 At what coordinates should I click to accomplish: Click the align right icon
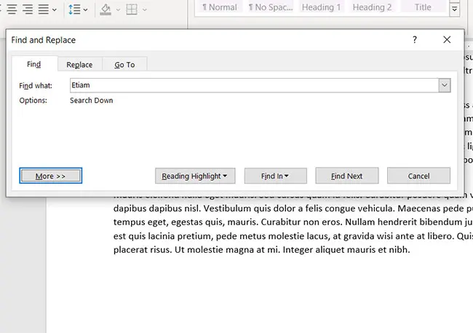point(27,9)
